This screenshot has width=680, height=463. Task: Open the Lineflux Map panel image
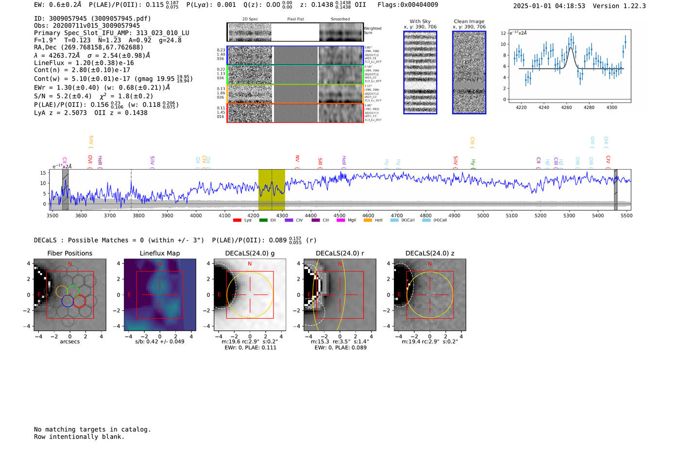pos(160,295)
